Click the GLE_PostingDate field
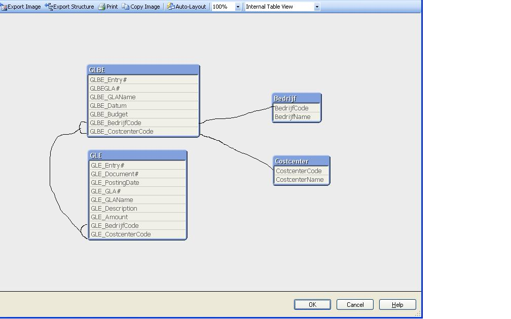Image resolution: width=511 pixels, height=319 pixels. coord(137,183)
